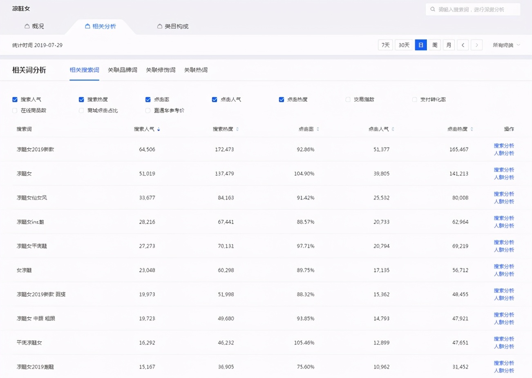
Task: Sort by 搜索人气 column sort icon
Action: [159, 129]
